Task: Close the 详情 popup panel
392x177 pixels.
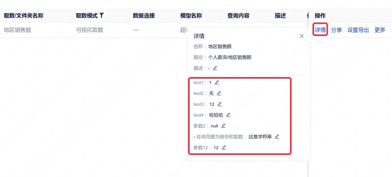Action: point(302,36)
